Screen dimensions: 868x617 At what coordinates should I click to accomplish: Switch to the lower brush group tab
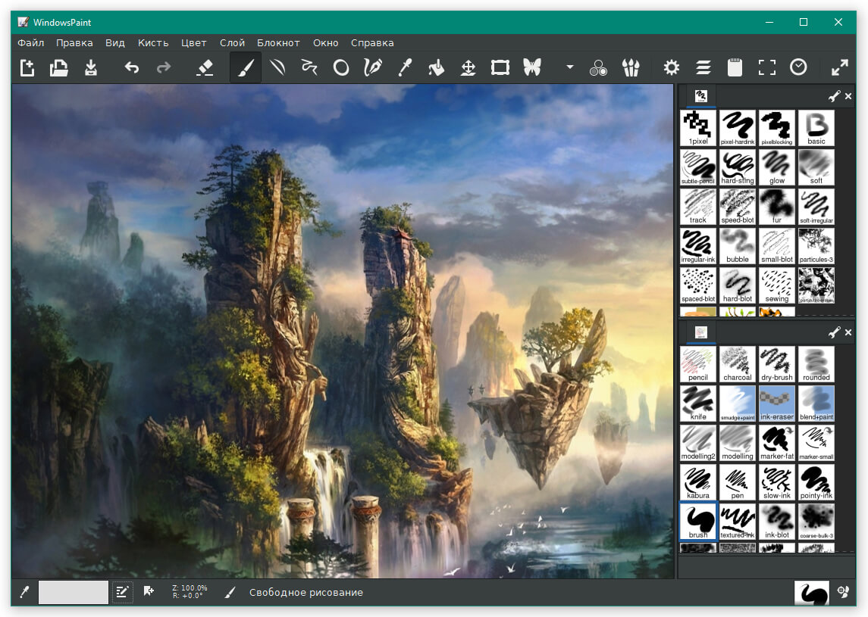point(700,332)
